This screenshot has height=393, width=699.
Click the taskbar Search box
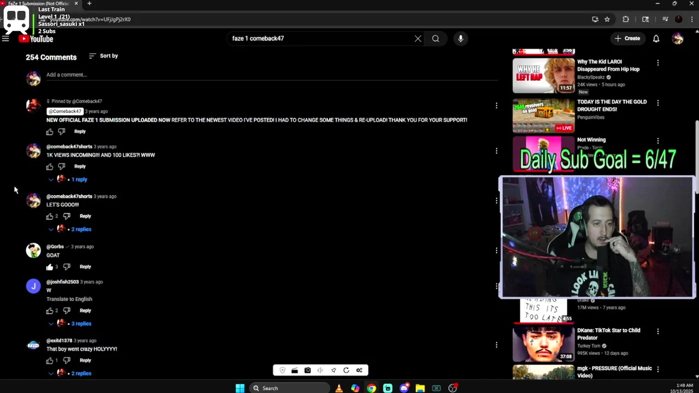point(290,388)
